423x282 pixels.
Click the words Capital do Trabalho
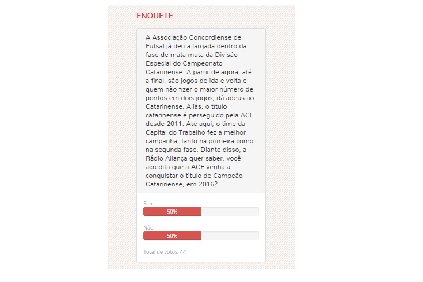[x=172, y=132]
